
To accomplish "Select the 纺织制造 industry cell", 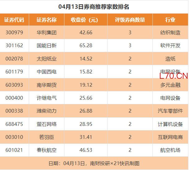I will tap(170, 32).
